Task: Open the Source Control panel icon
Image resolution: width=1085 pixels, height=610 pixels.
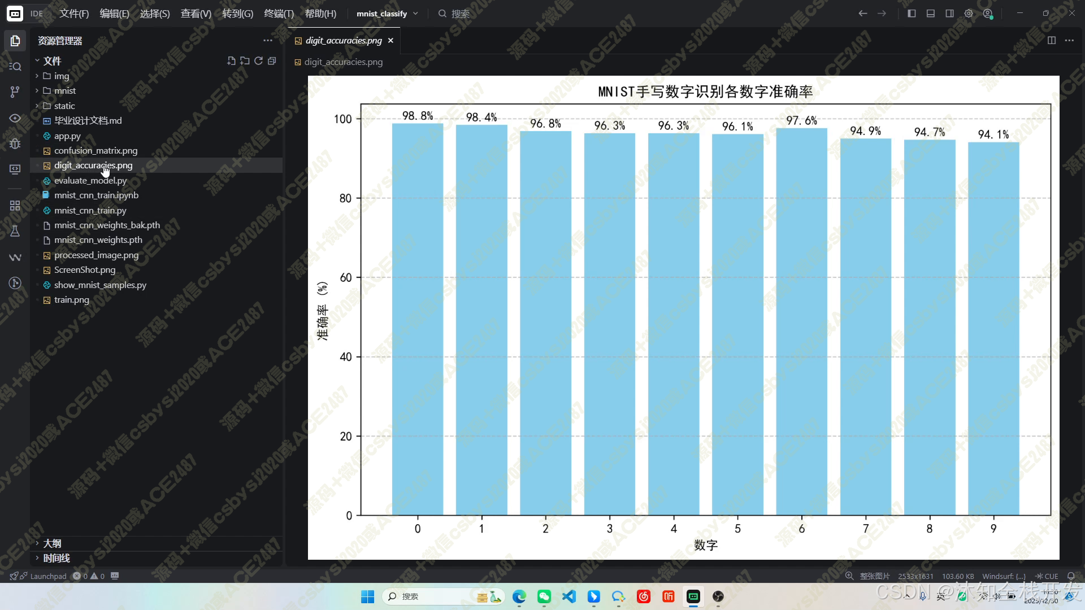Action: [15, 92]
